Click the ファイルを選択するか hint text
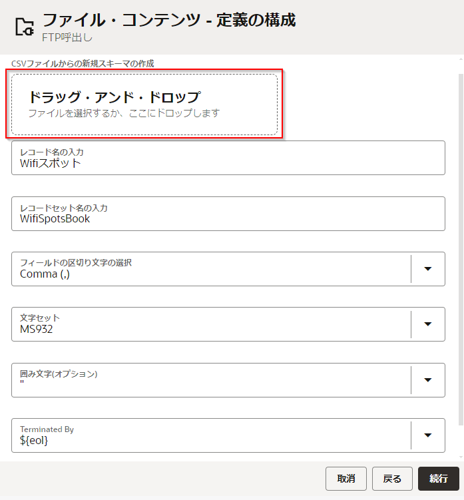This screenshot has height=500, width=464. click(x=124, y=113)
